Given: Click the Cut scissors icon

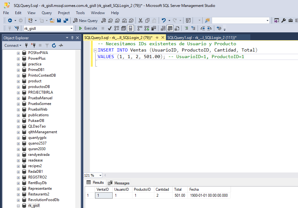Looking at the screenshot, I should (140, 20).
